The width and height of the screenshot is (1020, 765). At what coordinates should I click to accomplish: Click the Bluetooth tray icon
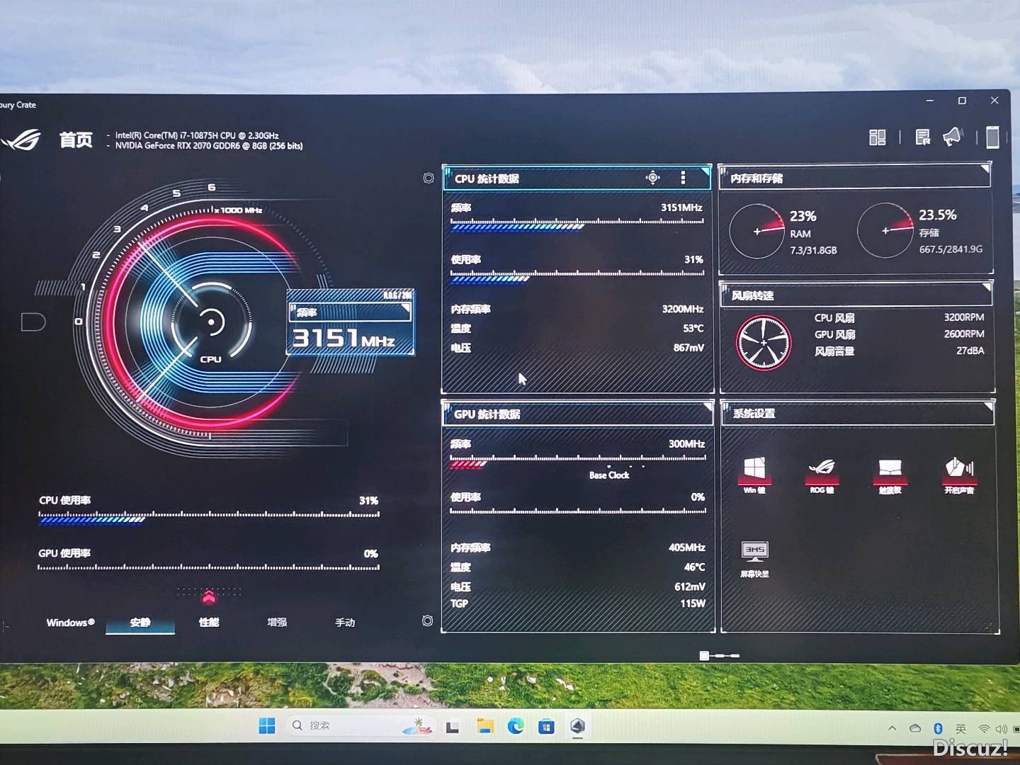[x=938, y=728]
